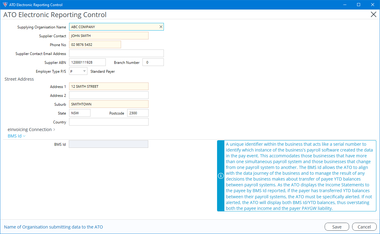
Task: Click the BMS Id description paragraph
Action: coord(300,176)
